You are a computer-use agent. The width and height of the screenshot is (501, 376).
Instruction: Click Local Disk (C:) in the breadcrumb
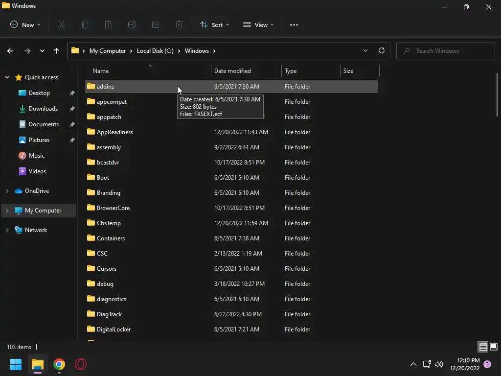(155, 51)
